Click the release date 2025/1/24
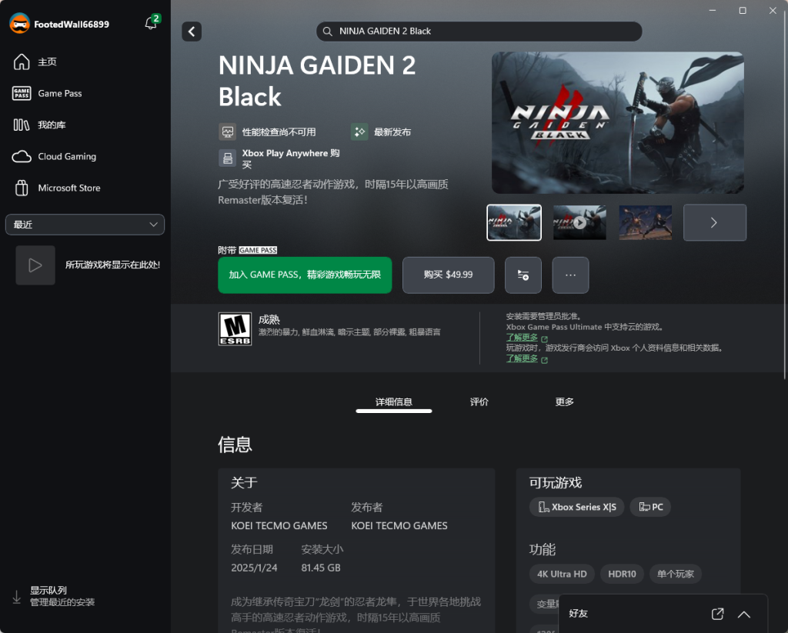Image resolution: width=788 pixels, height=633 pixels. 254,568
